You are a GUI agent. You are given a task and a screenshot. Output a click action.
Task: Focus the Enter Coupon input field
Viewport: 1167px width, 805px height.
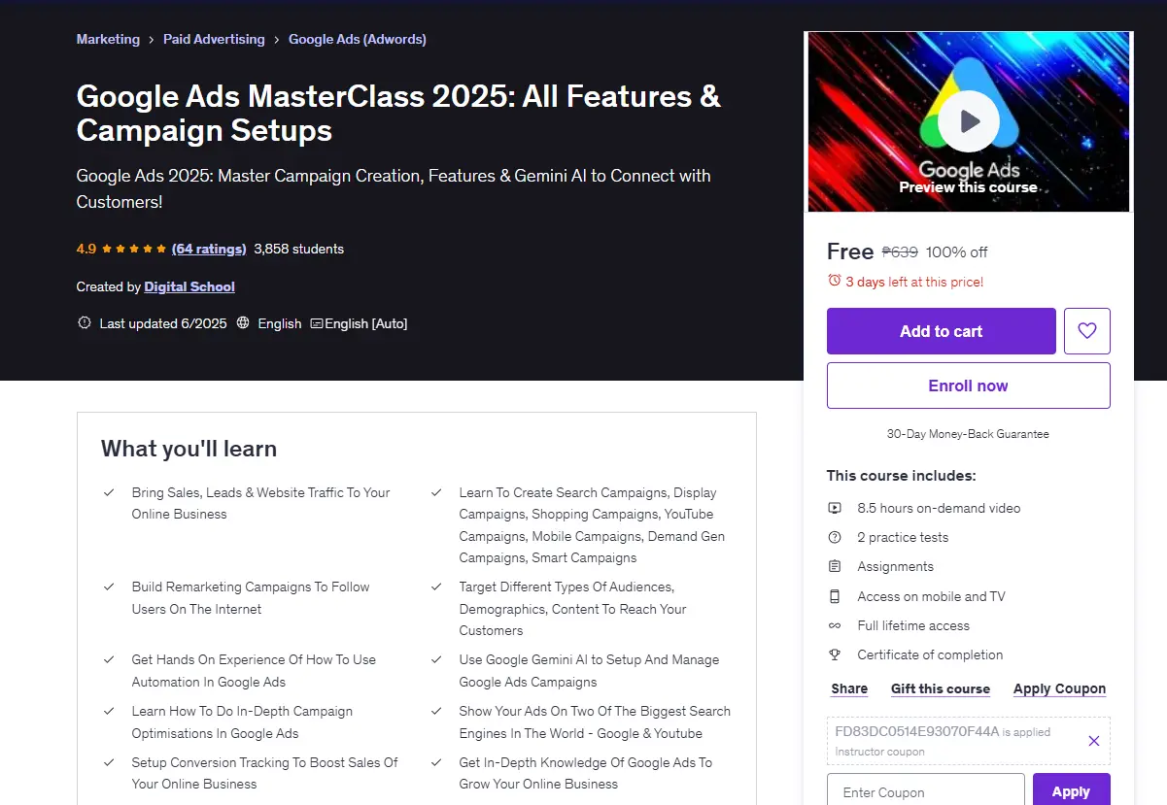(x=926, y=791)
